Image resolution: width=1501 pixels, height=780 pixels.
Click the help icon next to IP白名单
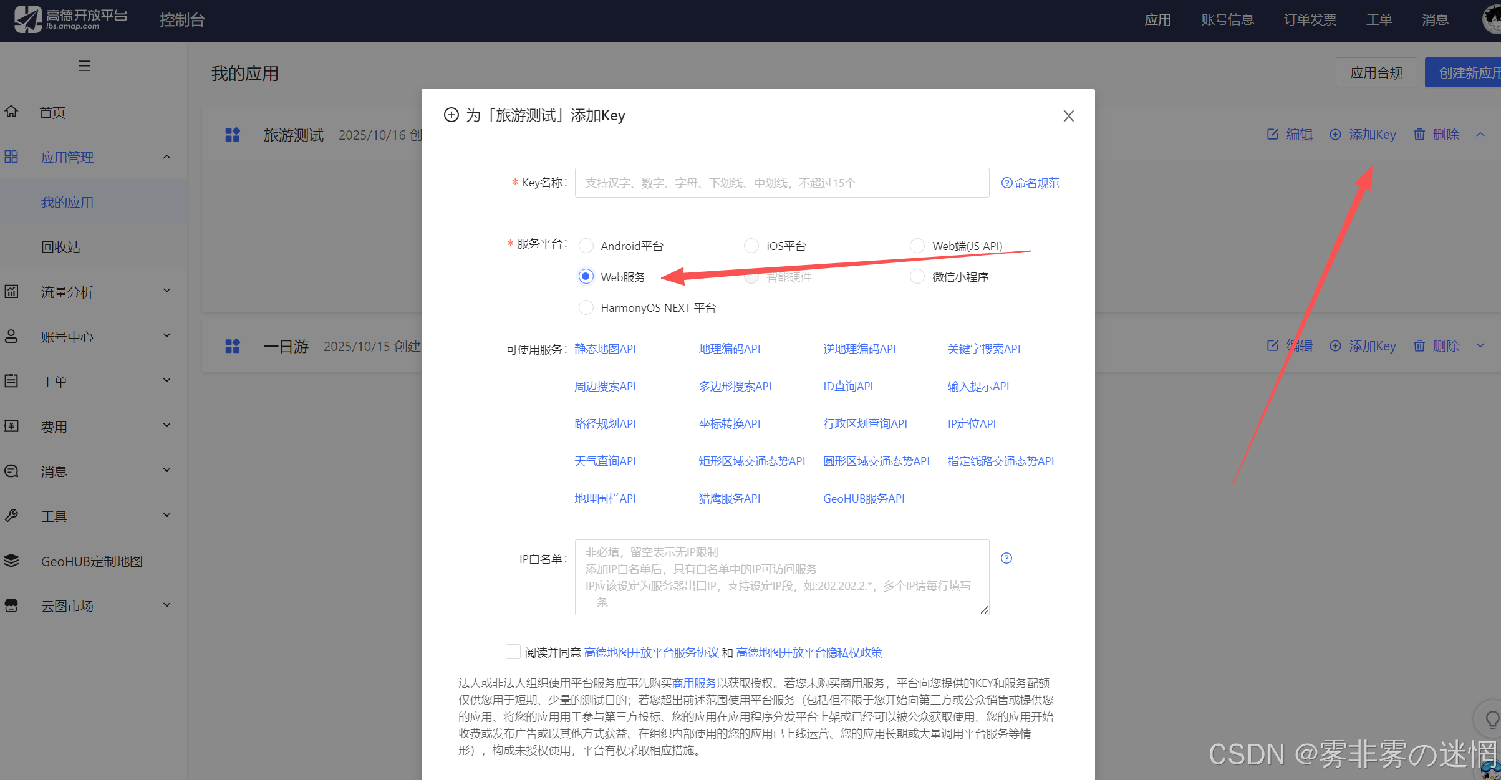(1006, 558)
